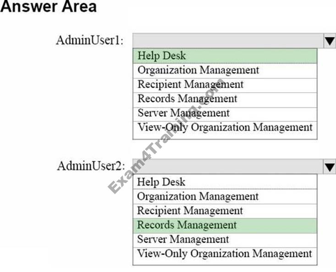Image resolution: width=336 pixels, height=272 pixels.
Task: Open the AdminUser1 dropdown arrow
Action: coord(329,41)
